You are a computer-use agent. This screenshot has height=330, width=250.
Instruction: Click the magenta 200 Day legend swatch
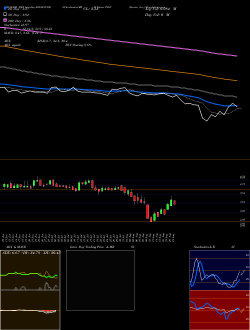tap(5, 20)
